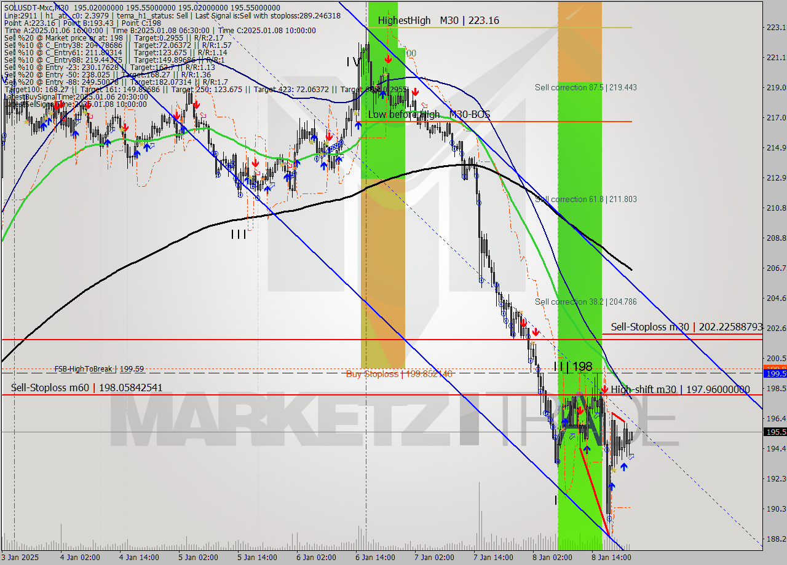Click the 206.7 price axis label

click(x=776, y=268)
